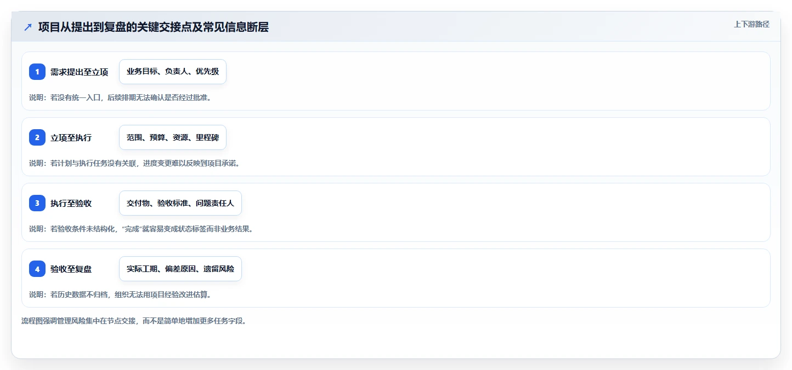Click step number badge 3

click(37, 203)
